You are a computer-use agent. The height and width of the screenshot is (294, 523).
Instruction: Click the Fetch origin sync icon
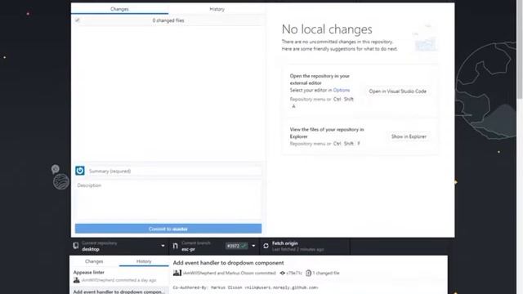click(x=266, y=246)
